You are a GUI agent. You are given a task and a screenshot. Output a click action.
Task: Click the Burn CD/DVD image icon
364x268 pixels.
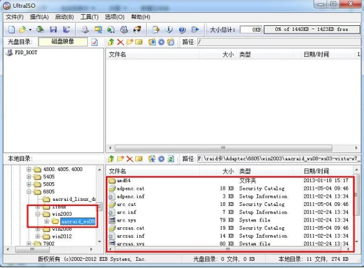(x=137, y=30)
